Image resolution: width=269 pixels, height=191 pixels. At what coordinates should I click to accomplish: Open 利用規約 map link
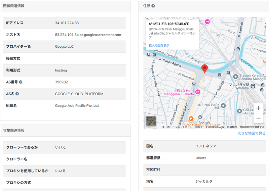click(232, 127)
